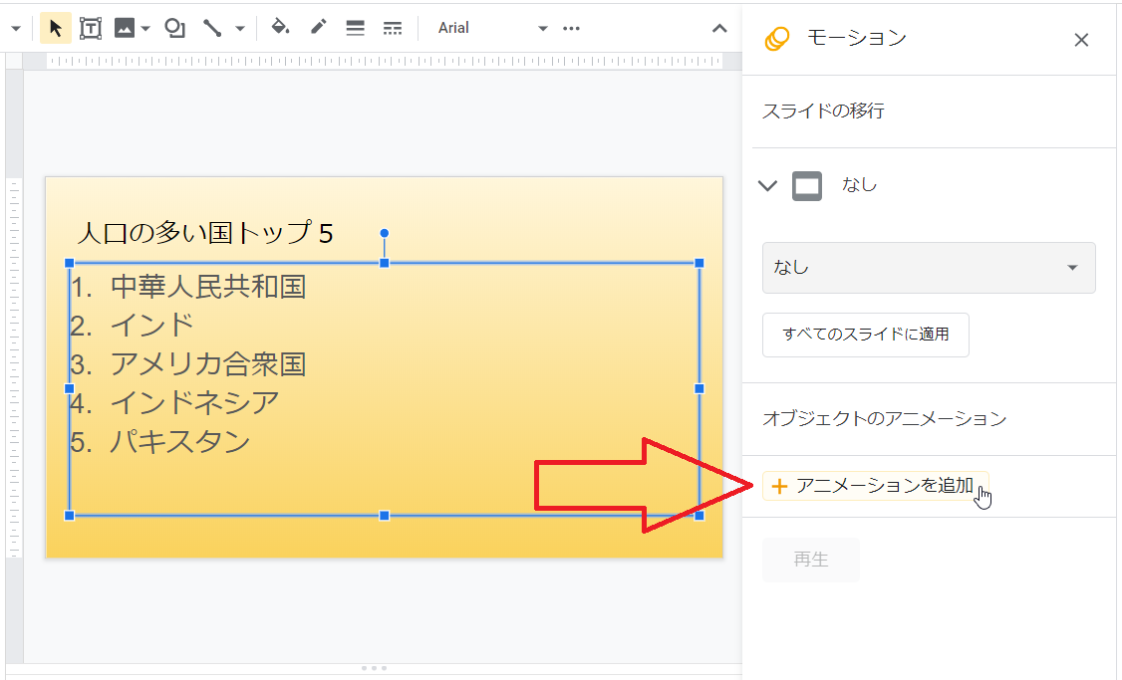Select the arrow cursor tool
Screen dimensions: 1122x680
click(55, 28)
